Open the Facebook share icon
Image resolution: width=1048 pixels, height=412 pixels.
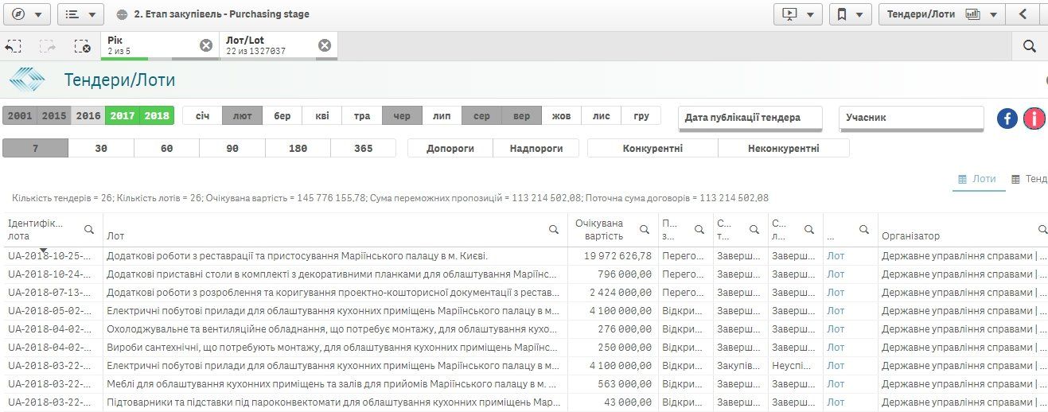pyautogui.click(x=1007, y=119)
